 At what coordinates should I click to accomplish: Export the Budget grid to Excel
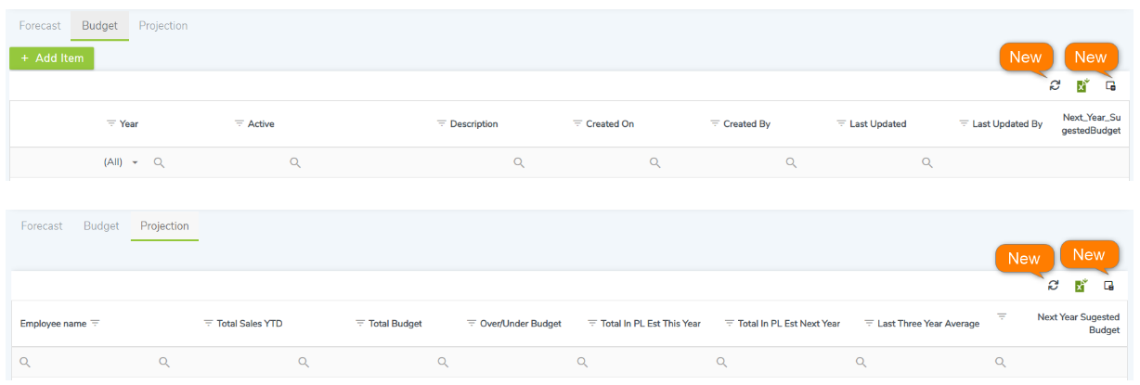[x=1082, y=85]
